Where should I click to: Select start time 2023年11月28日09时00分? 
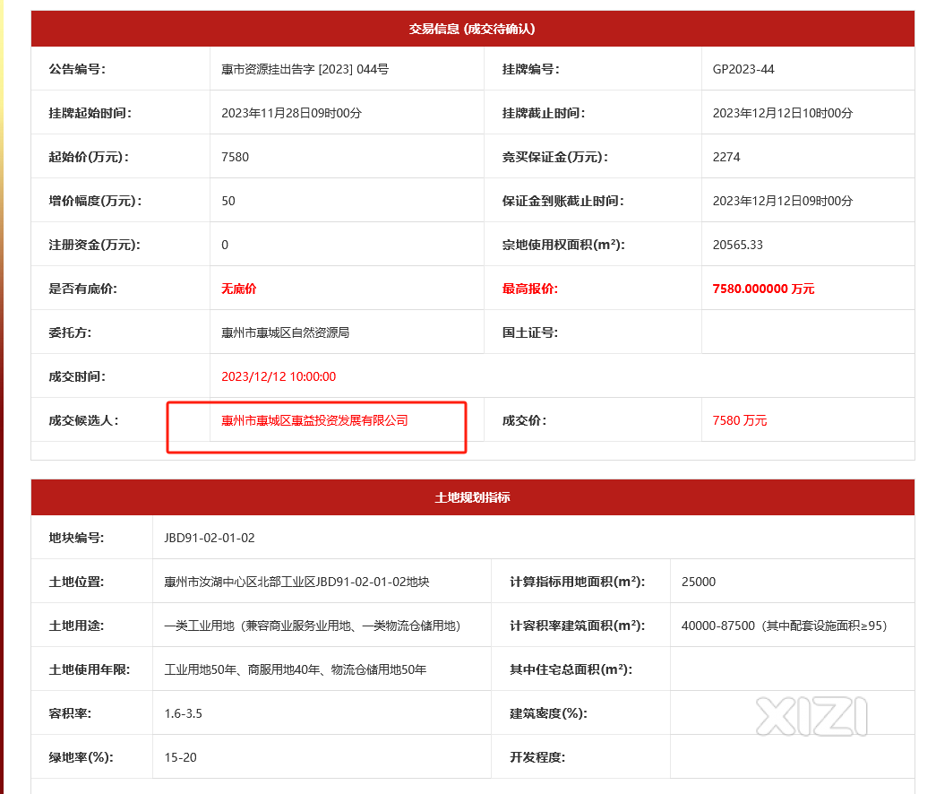(x=291, y=113)
